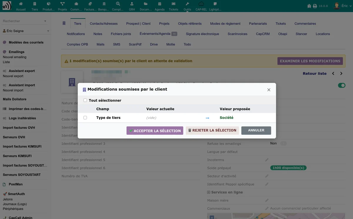This screenshot has width=353, height=219.
Task: Open the Comptabilité menu icon
Action: (118, 4)
